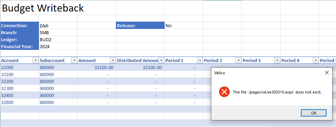Select the Branch value cell SMB
The width and height of the screenshot is (336, 127).
(x=58, y=32)
